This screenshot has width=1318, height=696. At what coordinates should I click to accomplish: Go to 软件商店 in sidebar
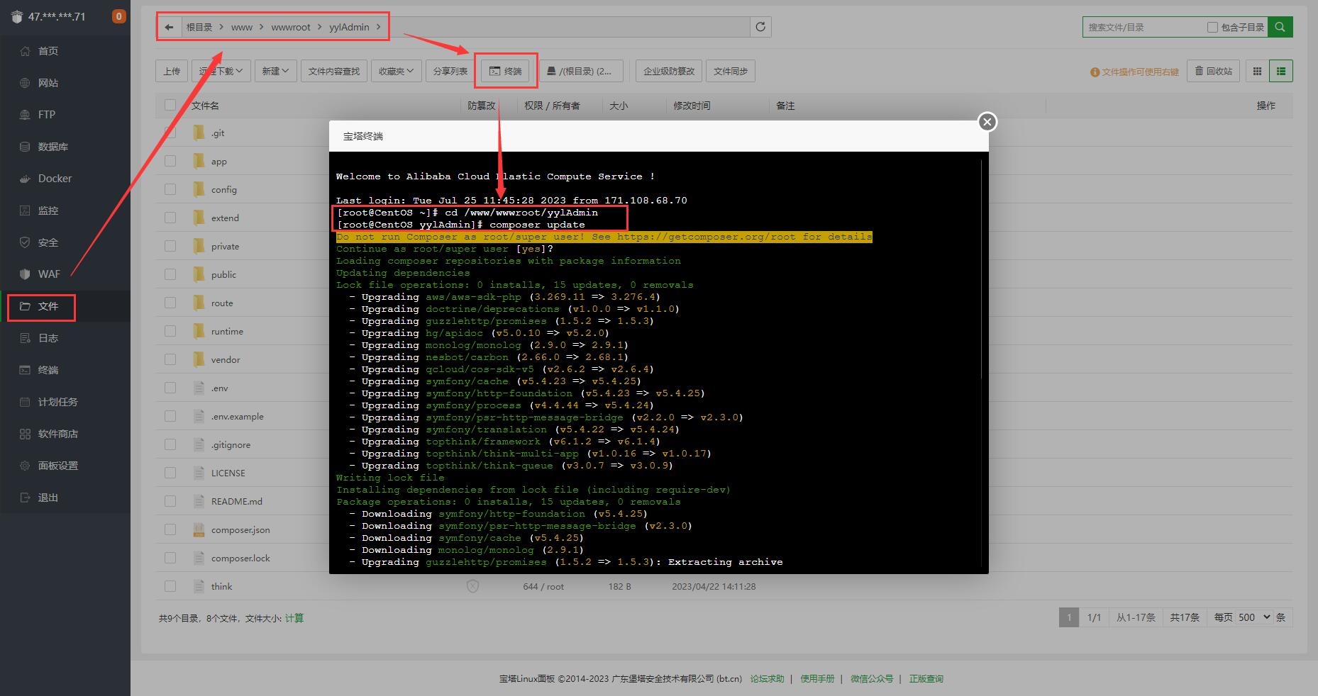pos(57,434)
